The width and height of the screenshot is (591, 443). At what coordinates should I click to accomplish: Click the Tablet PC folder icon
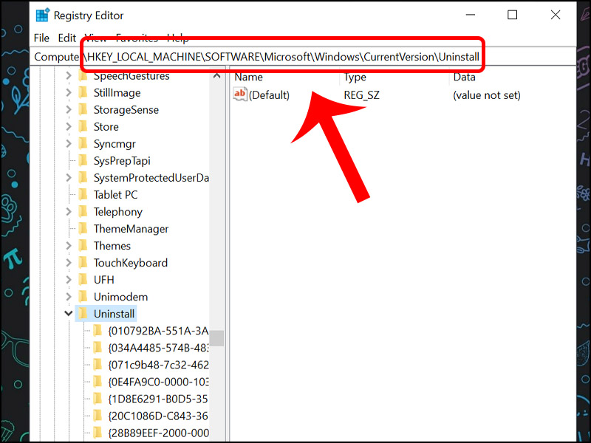click(83, 195)
